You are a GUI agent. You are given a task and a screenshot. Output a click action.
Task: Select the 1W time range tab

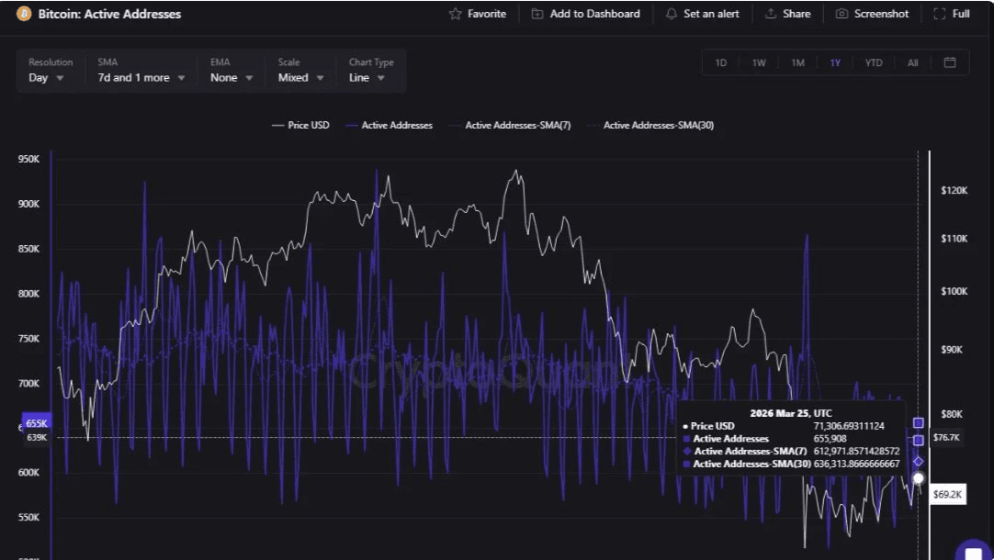[x=759, y=62]
